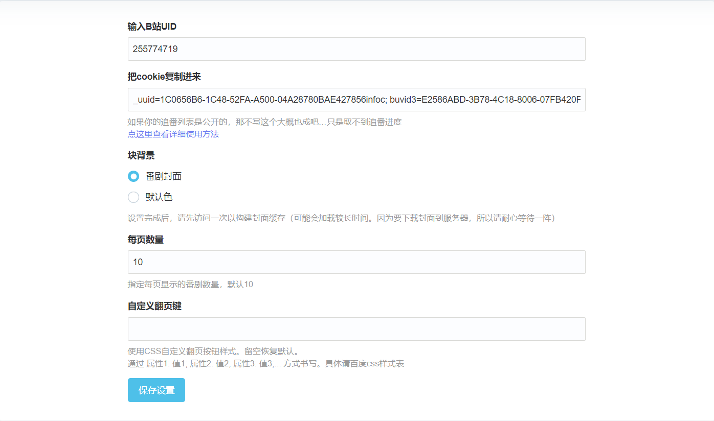Click the hint 通过 属性1: 值1; 属性2: 值2

(266, 364)
